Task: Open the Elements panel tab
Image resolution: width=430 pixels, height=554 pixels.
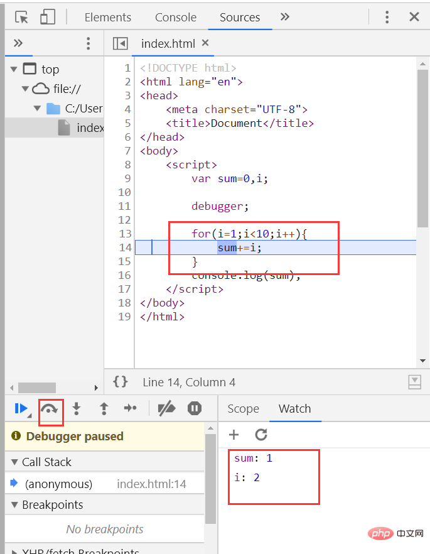Action: (x=108, y=17)
